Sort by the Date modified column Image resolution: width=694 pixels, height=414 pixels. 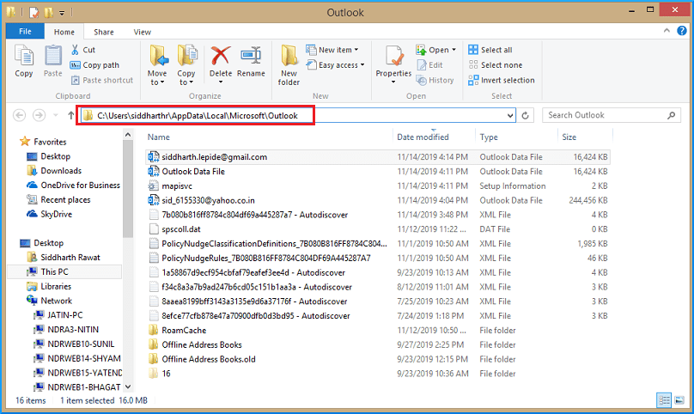[423, 137]
